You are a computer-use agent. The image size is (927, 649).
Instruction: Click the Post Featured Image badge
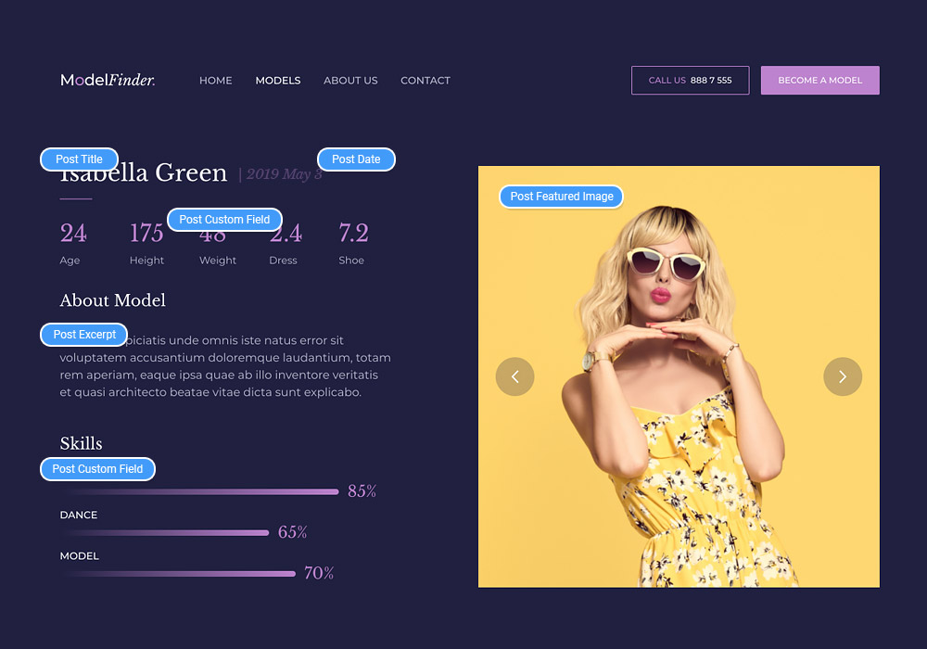(x=562, y=197)
